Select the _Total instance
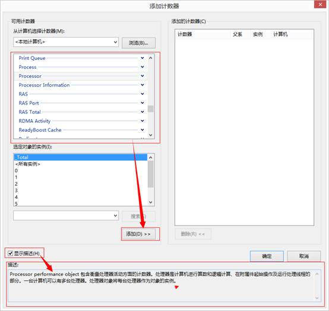Screen dimensions: 329x311 coord(81,157)
